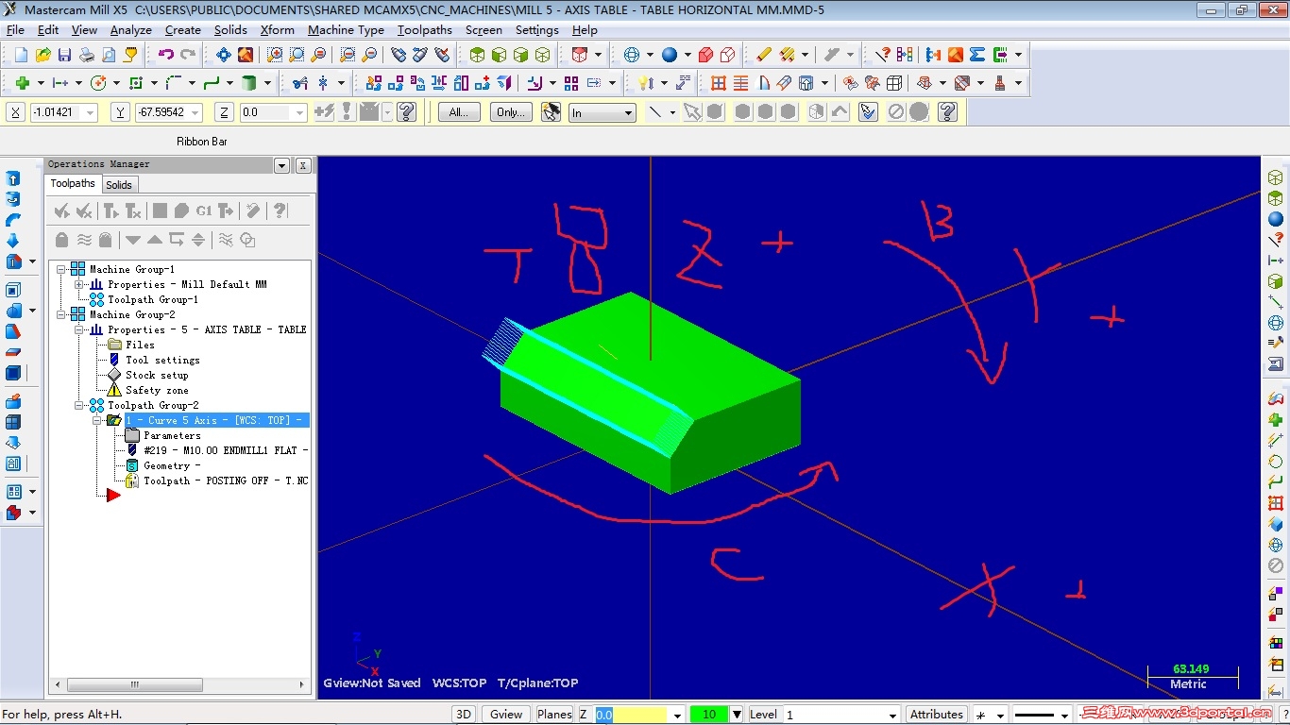Move insert arrow down in Operations Manager
The image size is (1290, 725).
tap(133, 240)
